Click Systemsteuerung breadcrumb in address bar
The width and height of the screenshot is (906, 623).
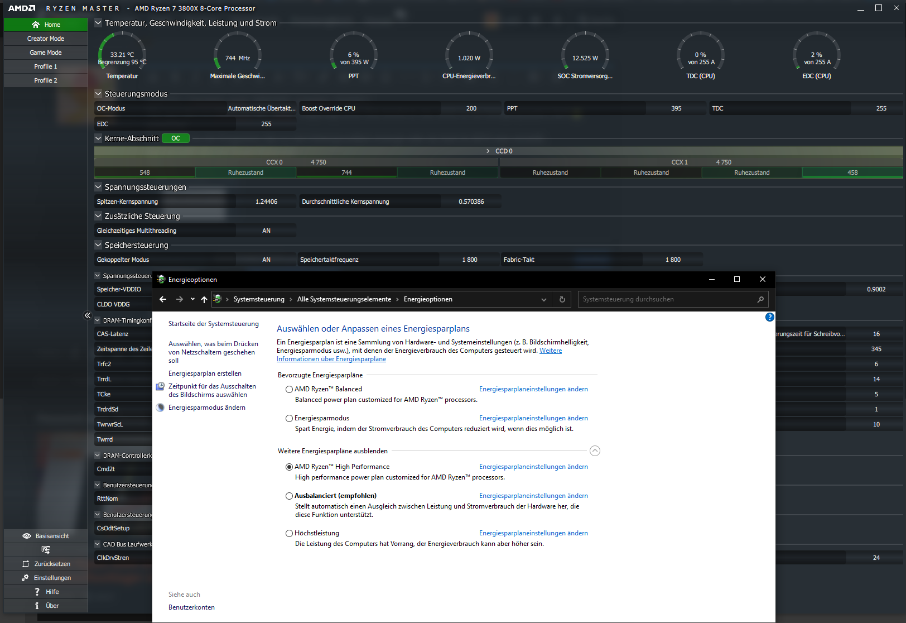click(259, 299)
